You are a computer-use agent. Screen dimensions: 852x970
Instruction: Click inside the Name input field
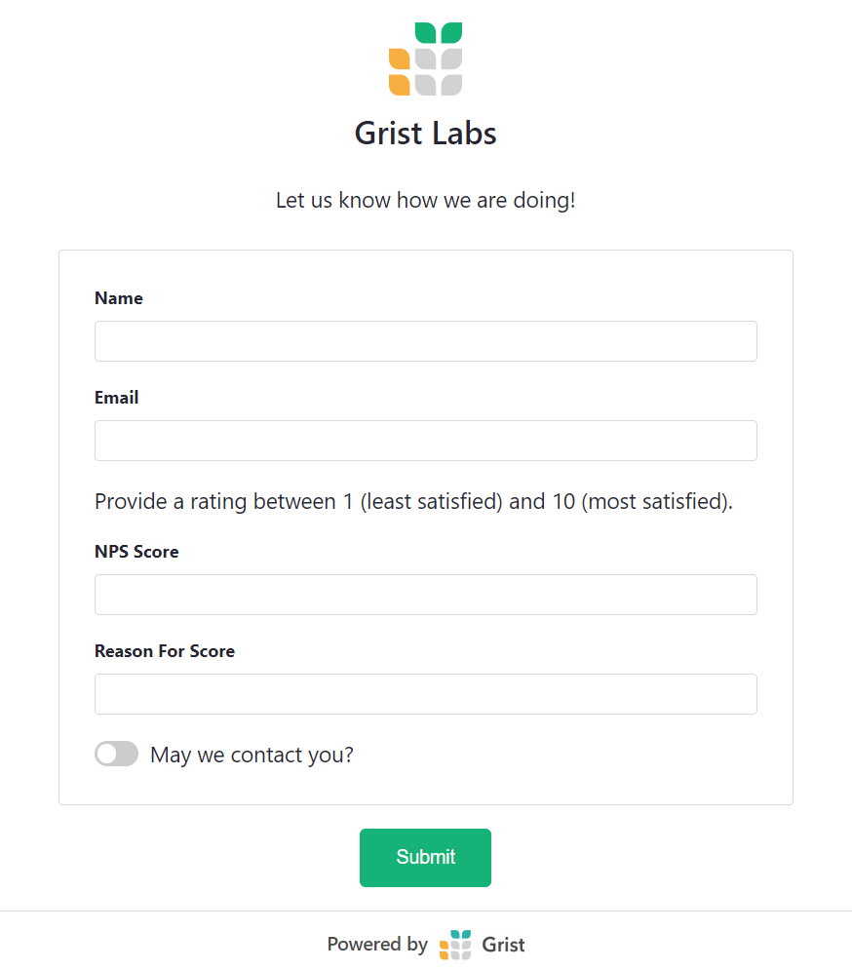pos(425,341)
